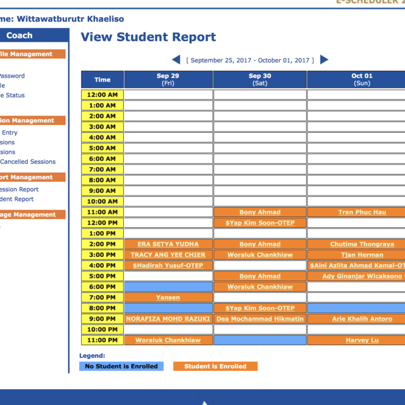Select blue empty slot at 6:00 PM Friday
Image resolution: width=405 pixels, height=405 pixels.
coord(168,287)
